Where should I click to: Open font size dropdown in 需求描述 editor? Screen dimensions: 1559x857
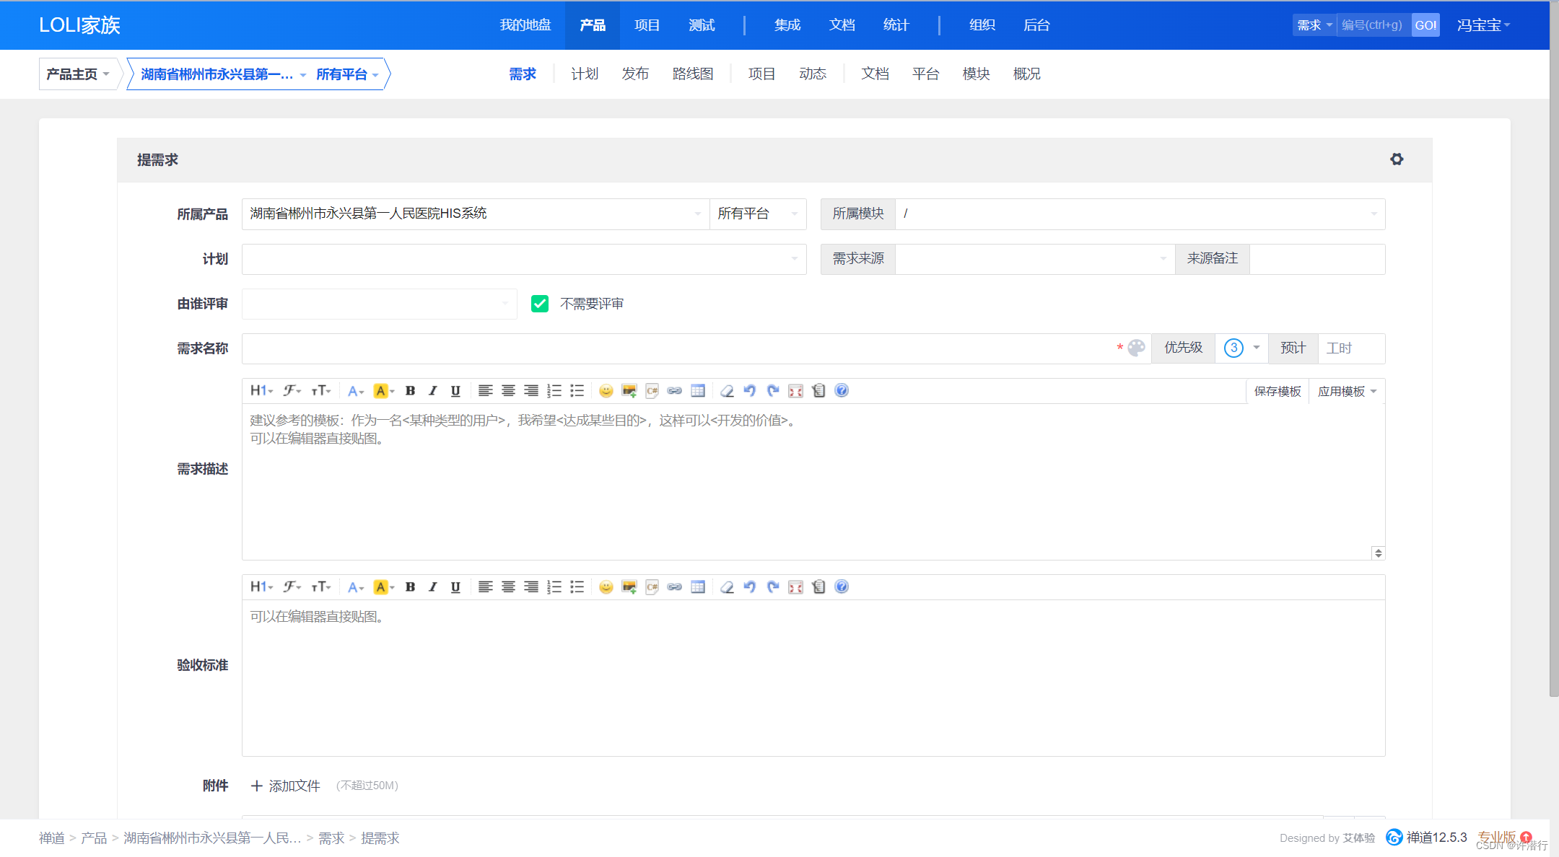(x=321, y=390)
